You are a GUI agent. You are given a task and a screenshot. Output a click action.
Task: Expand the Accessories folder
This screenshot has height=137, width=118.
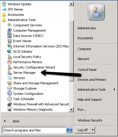[x=13, y=15]
